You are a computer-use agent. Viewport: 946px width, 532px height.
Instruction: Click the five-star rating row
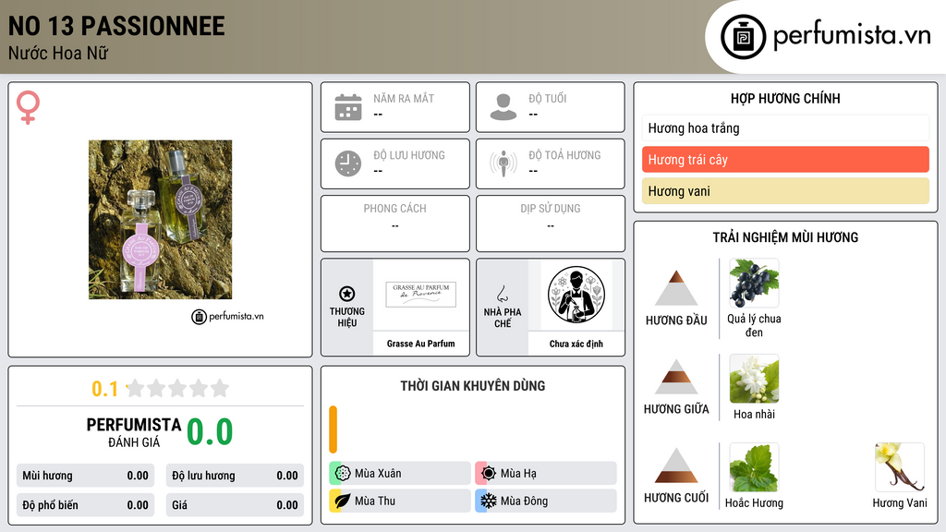coord(178,389)
